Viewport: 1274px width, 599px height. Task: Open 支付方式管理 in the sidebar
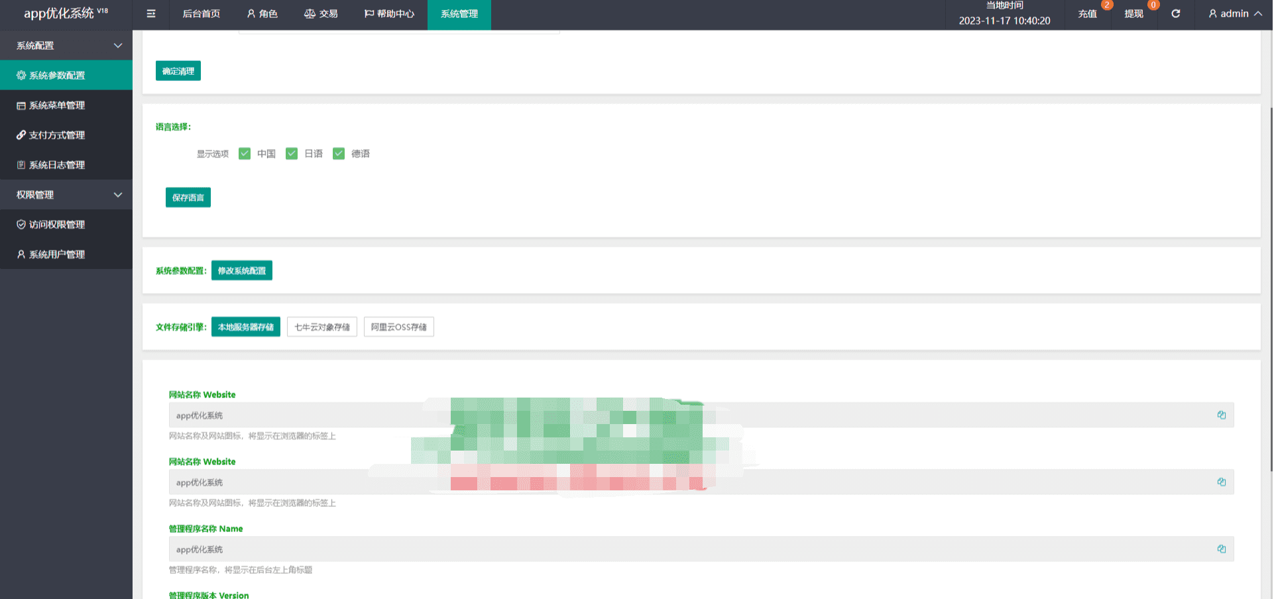point(57,135)
